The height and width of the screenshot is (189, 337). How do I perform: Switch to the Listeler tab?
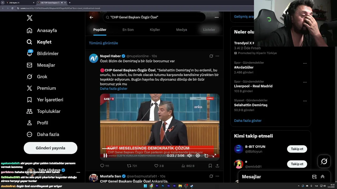(x=209, y=30)
